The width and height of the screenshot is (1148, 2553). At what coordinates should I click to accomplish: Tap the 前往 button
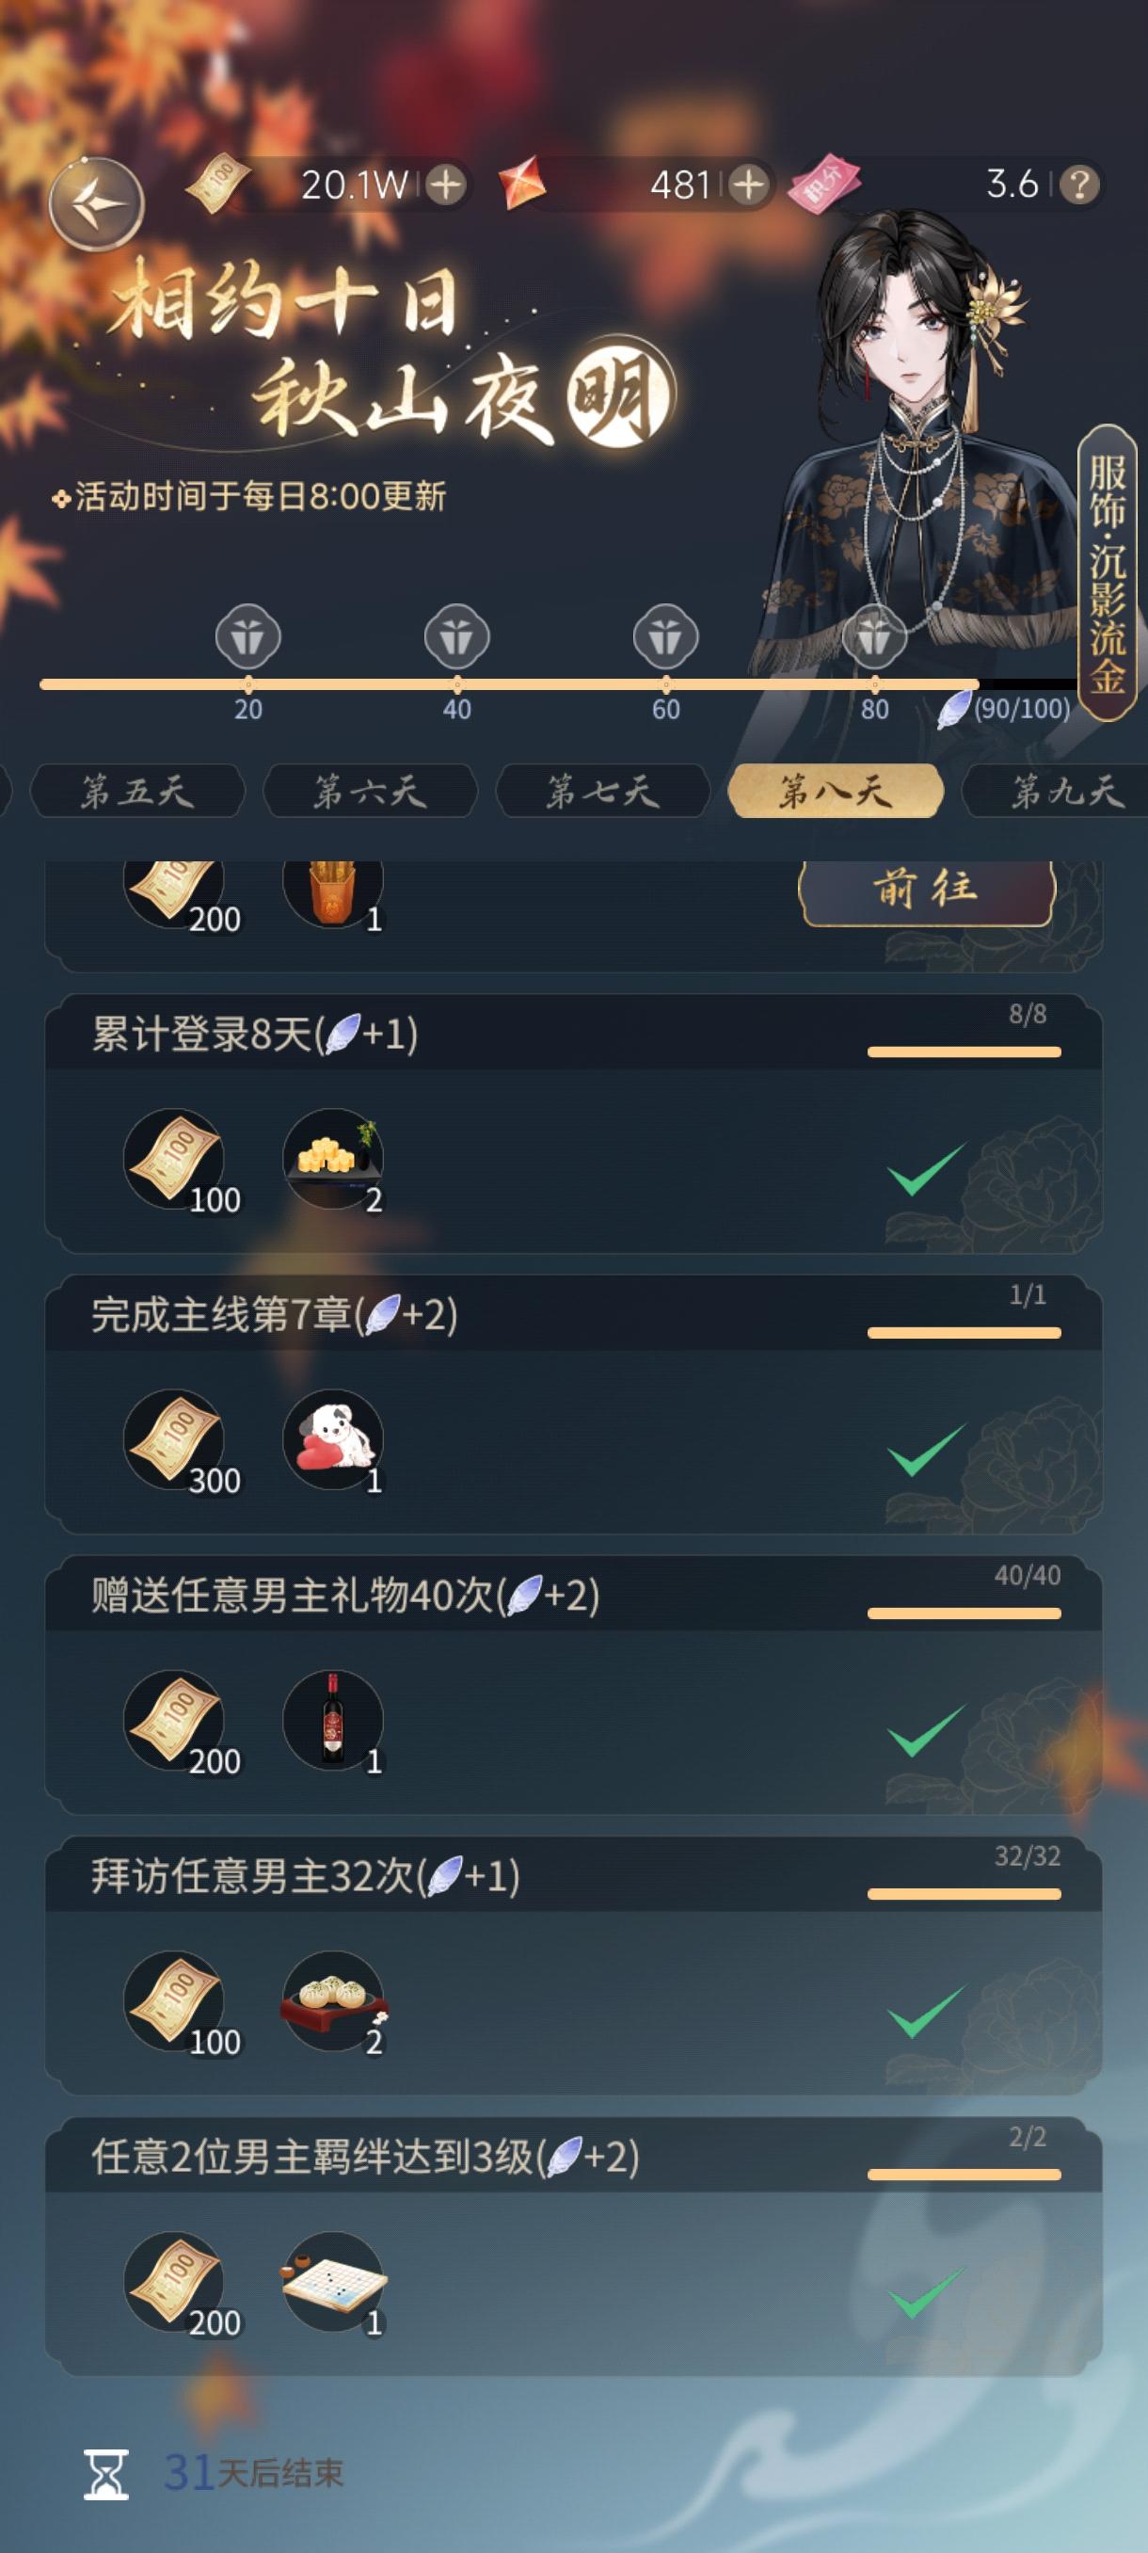click(x=926, y=890)
